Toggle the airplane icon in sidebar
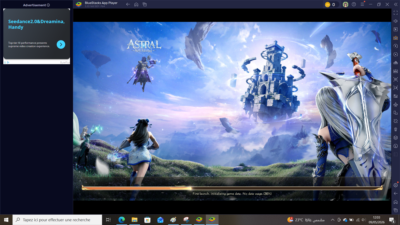The width and height of the screenshot is (400, 225). coord(395,104)
